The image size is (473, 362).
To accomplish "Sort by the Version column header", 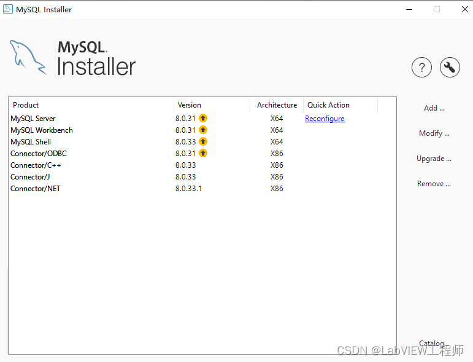I will pos(212,105).
